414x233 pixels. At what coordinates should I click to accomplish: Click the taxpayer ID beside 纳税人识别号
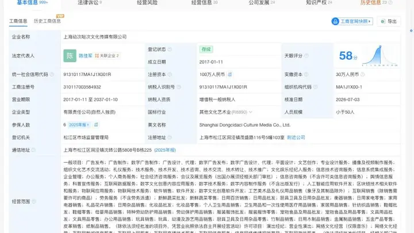[223, 87]
